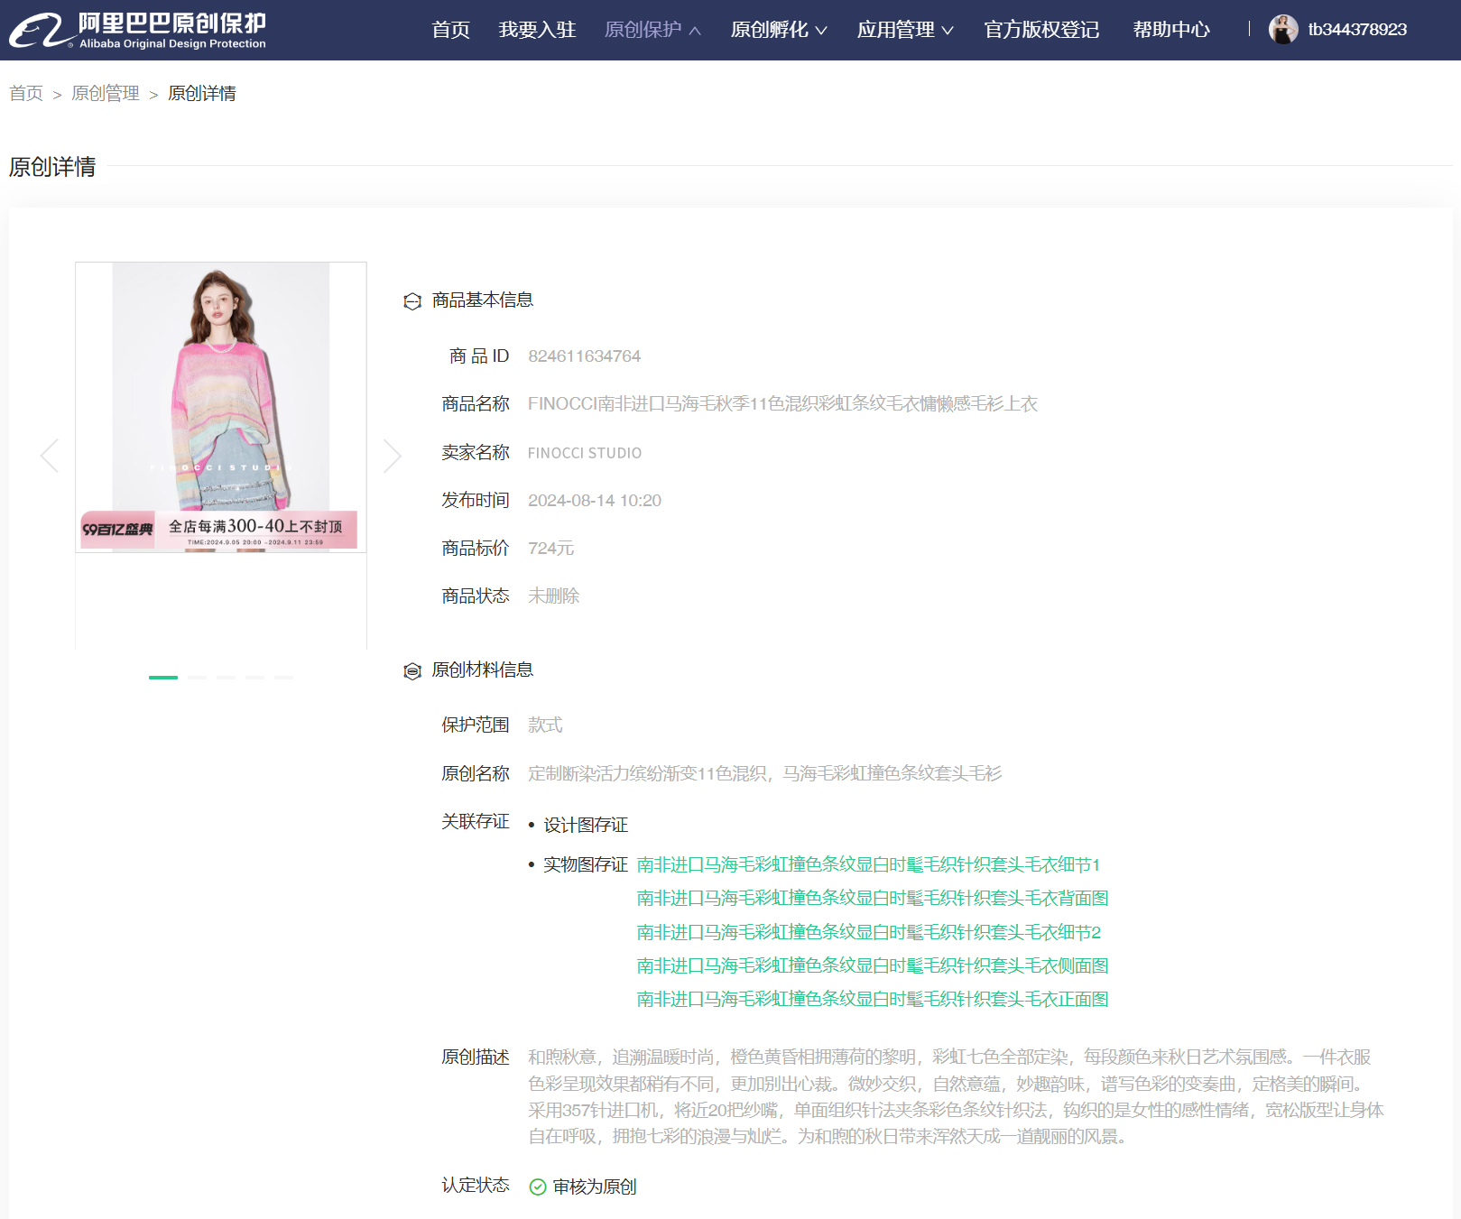Screen dimensions: 1461x1219
Task: Open 官方版权登记 page
Action: pos(1041,30)
